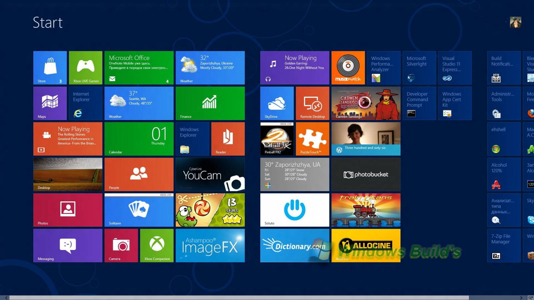This screenshot has height=300, width=534.
Task: Click scrollbar left arrow
Action: pos(6,298)
